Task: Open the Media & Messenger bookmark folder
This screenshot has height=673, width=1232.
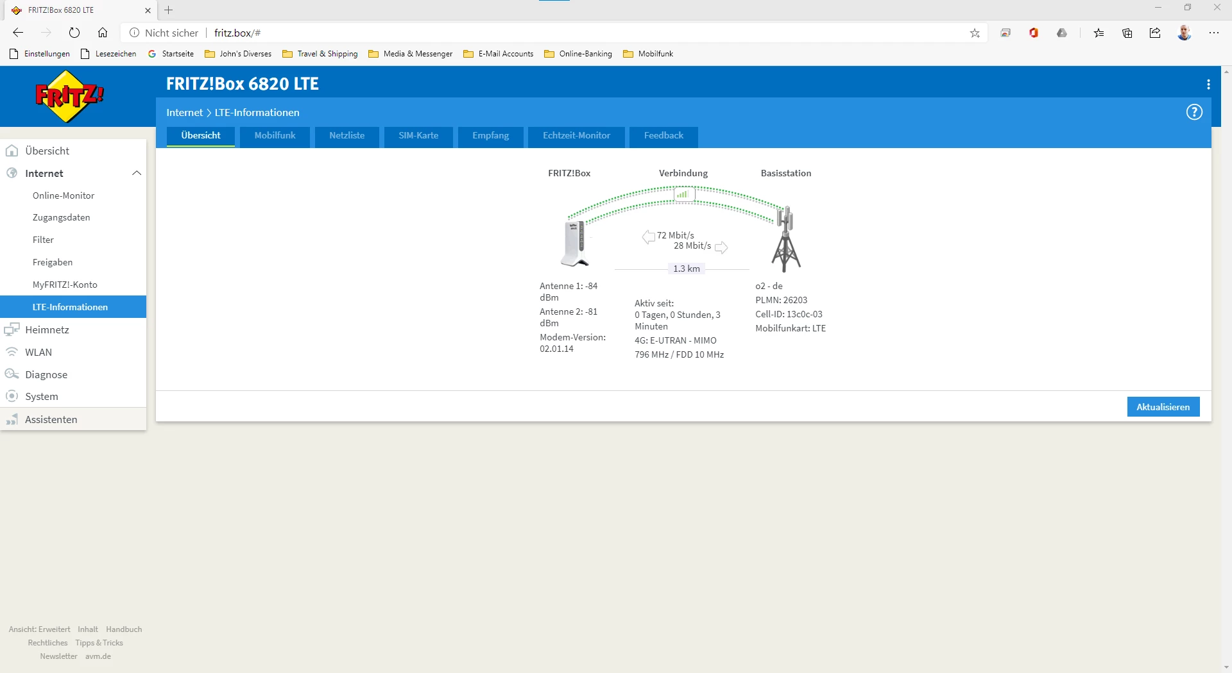Action: click(x=411, y=54)
